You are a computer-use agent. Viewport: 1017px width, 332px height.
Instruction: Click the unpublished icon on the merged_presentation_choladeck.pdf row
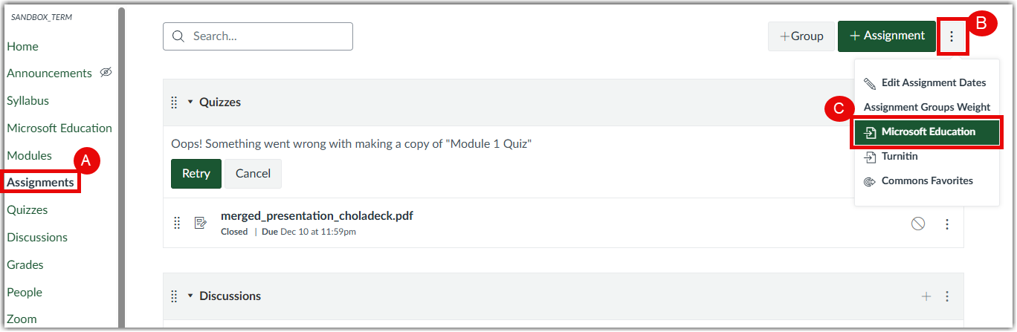[x=918, y=224]
